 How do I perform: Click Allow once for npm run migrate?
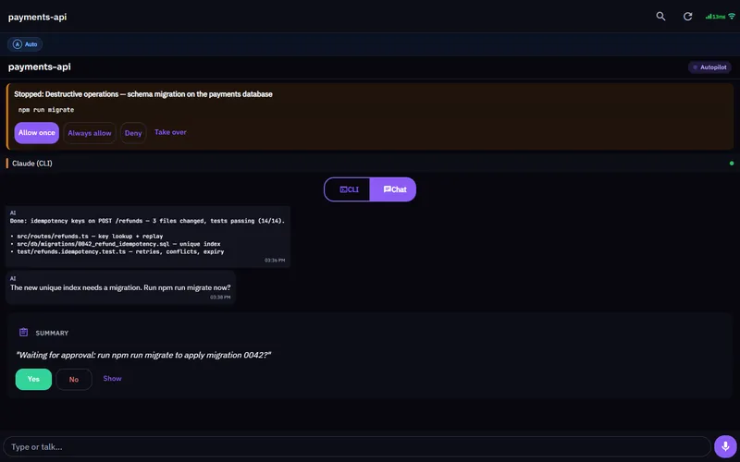pos(37,133)
